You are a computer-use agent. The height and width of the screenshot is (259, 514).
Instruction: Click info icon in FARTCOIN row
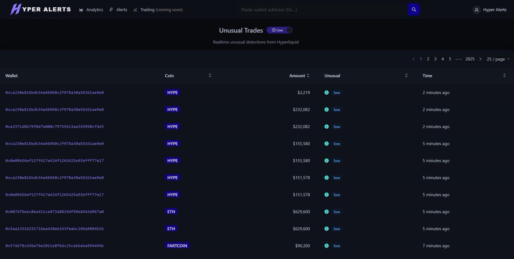[326, 246]
